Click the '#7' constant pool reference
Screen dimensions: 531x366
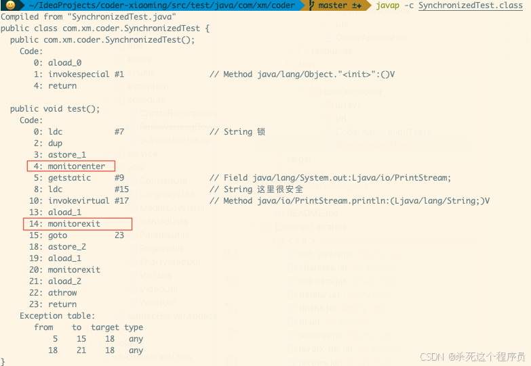119,132
